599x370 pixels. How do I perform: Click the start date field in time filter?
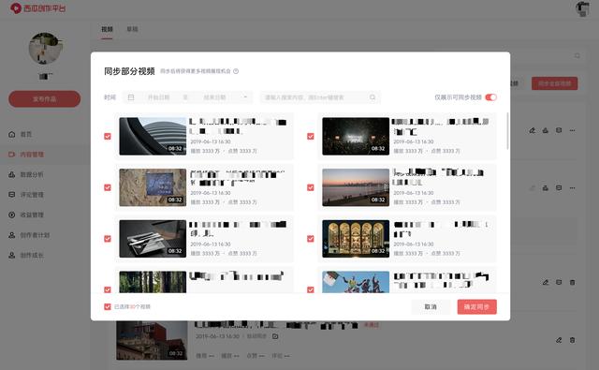[159, 97]
